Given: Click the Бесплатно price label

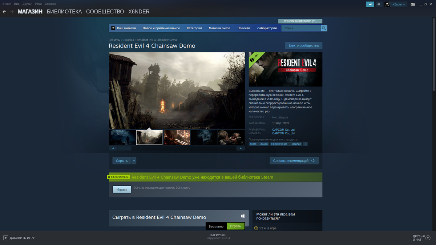Looking at the screenshot, I should click(x=216, y=226).
